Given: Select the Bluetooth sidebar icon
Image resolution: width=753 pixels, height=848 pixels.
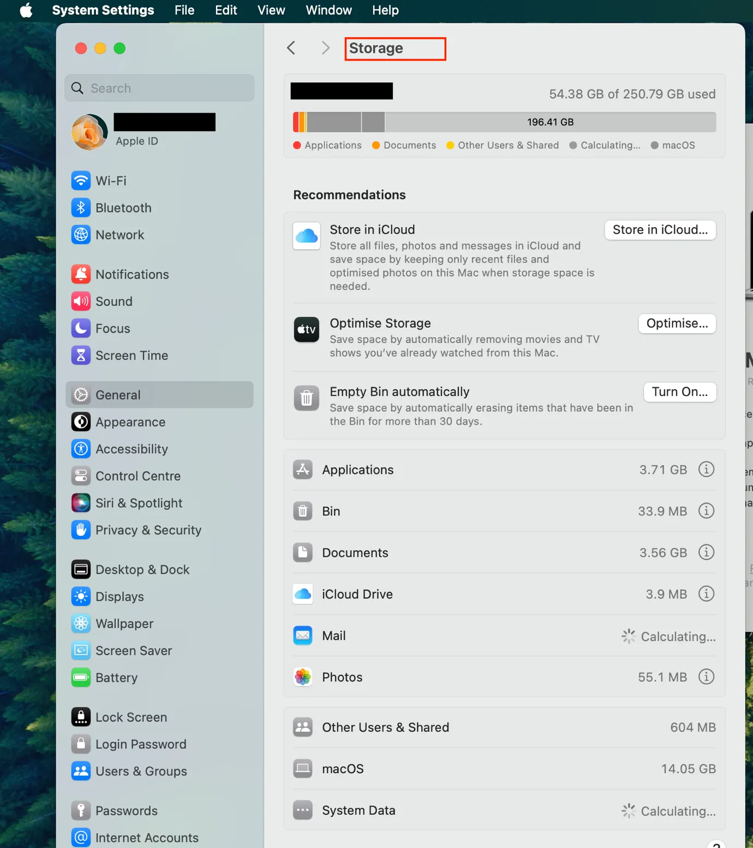Looking at the screenshot, I should pos(81,208).
